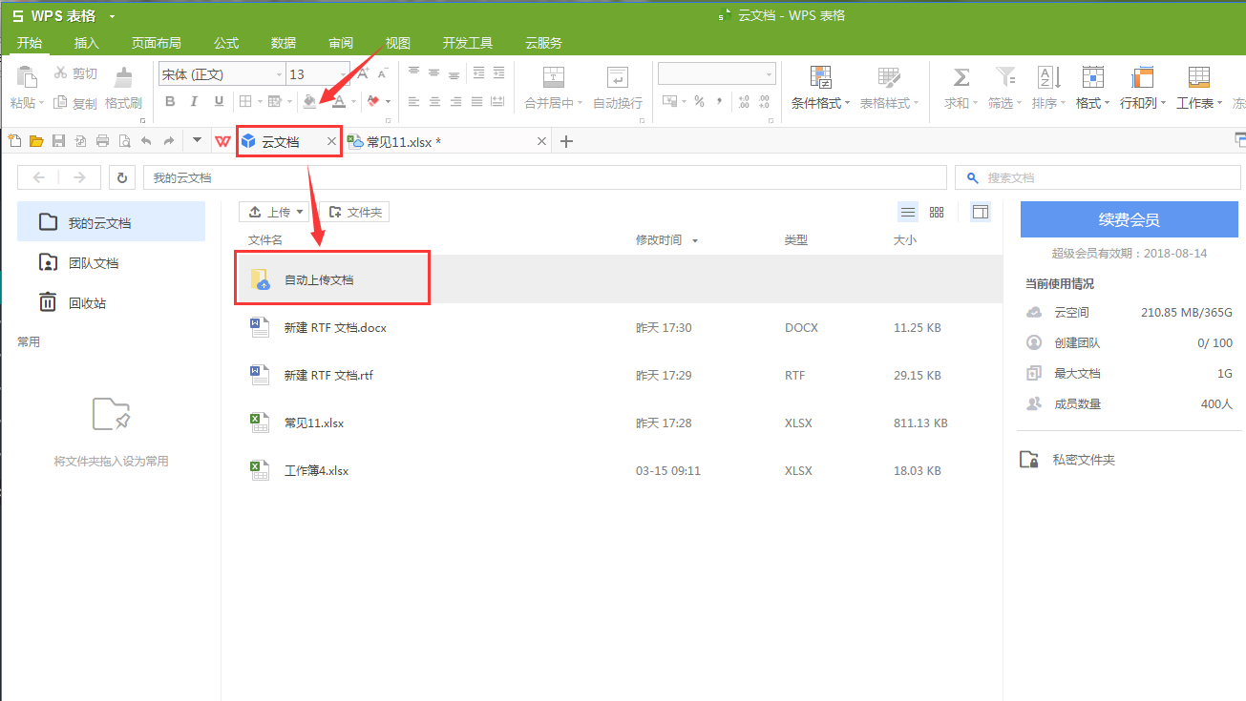
Task: Click the Sort (排序) icon in ribbon
Action: 1048,78
